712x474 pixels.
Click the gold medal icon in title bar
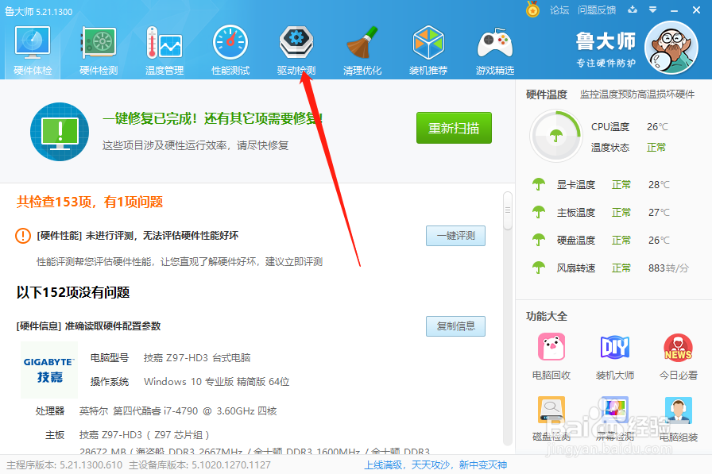[532, 10]
